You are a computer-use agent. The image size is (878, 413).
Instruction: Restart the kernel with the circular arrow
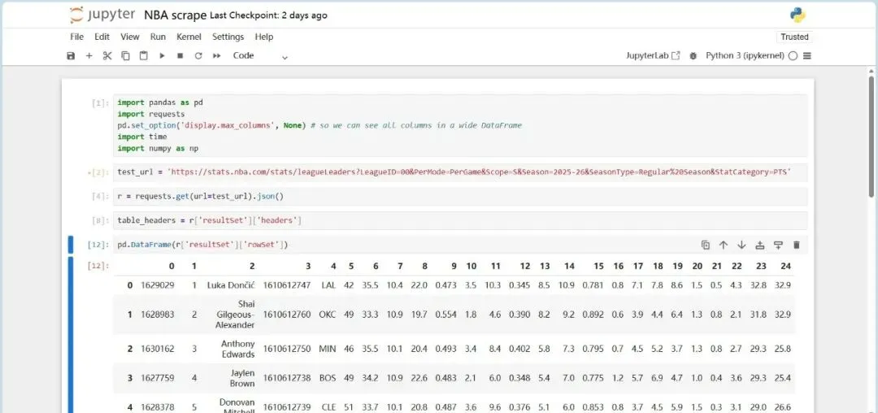click(x=198, y=55)
